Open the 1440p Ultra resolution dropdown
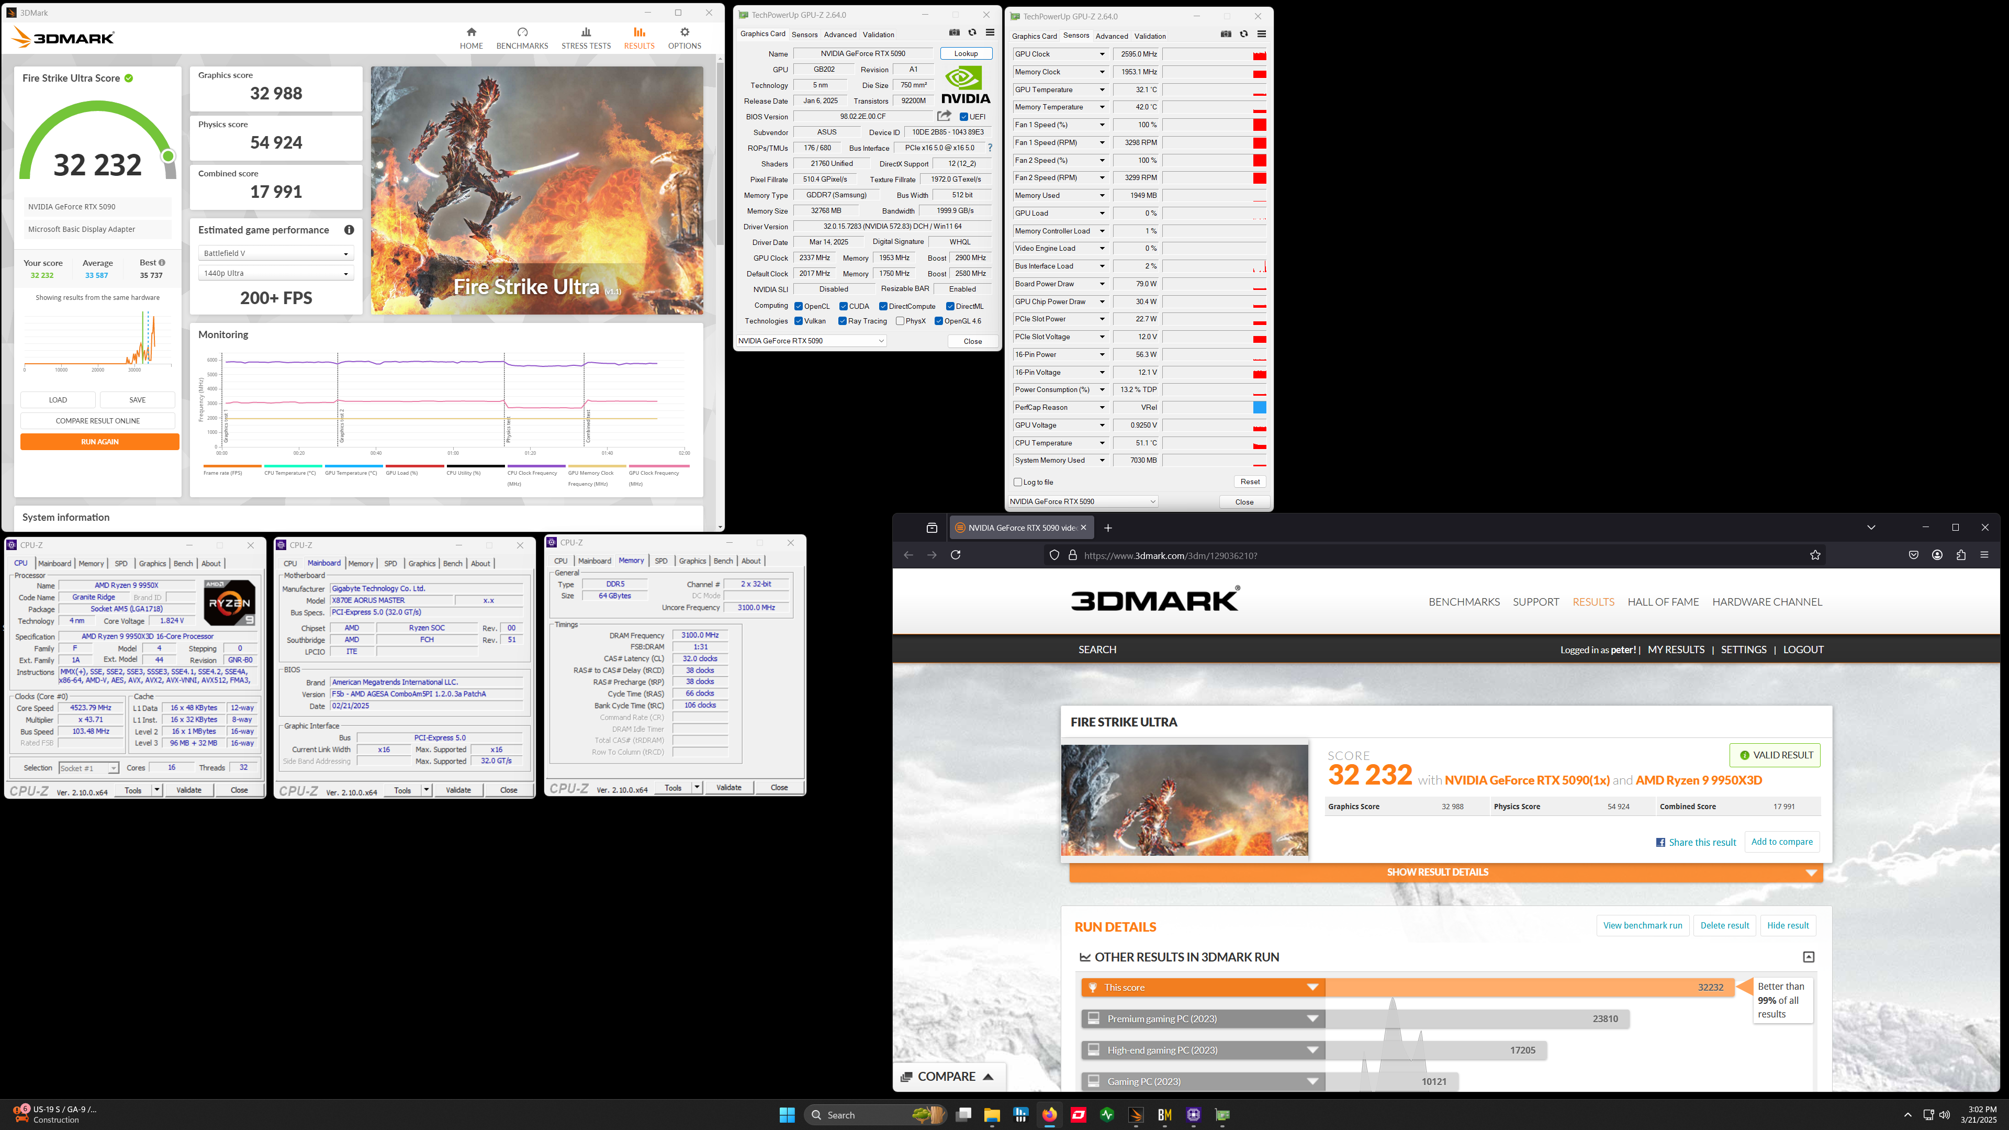This screenshot has width=2009, height=1130. pyautogui.click(x=276, y=273)
